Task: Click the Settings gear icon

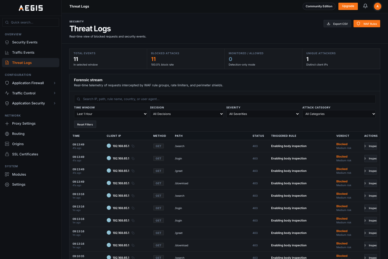Action: click(7, 185)
